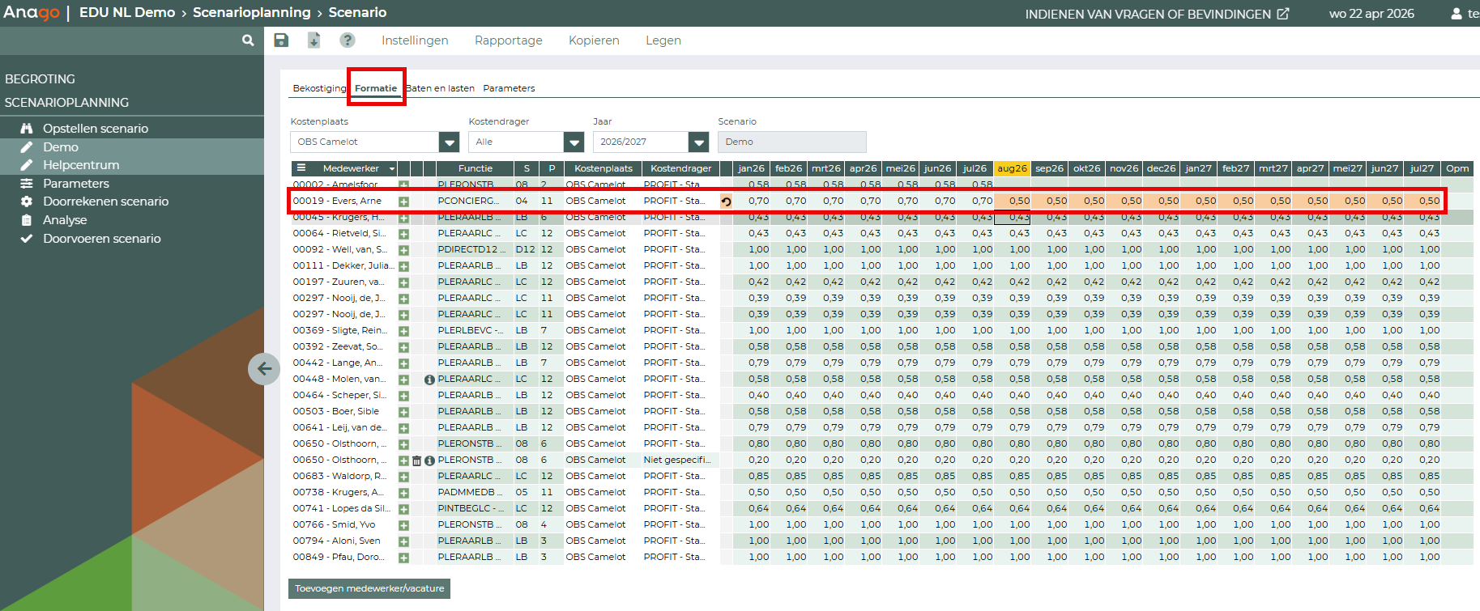Delete the Olsthoorn row using trash icon
1480x611 pixels.
[x=416, y=460]
